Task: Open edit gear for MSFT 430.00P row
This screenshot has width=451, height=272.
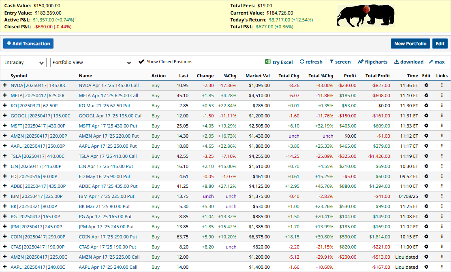Action: coord(426,126)
